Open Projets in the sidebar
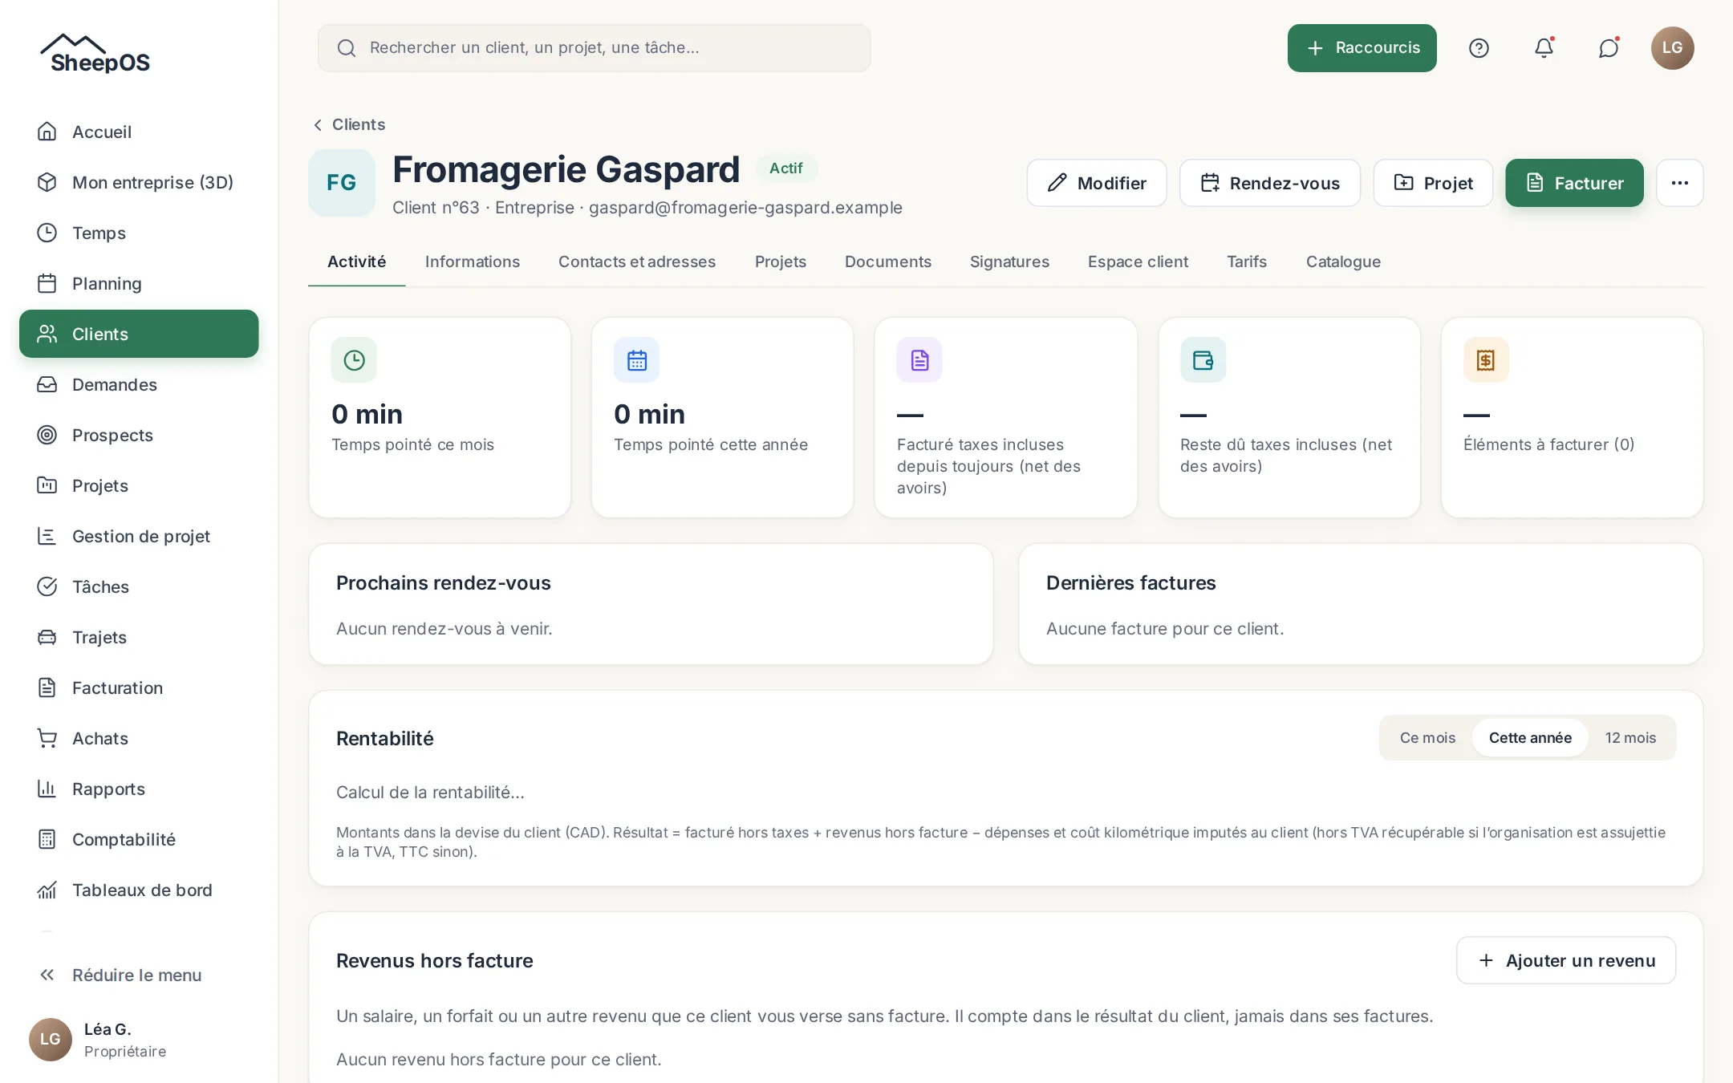The image size is (1733, 1083). pyautogui.click(x=139, y=485)
